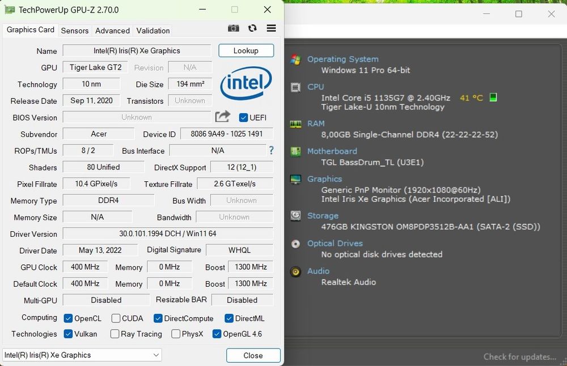Click the BIOS export share icon

point(222,116)
